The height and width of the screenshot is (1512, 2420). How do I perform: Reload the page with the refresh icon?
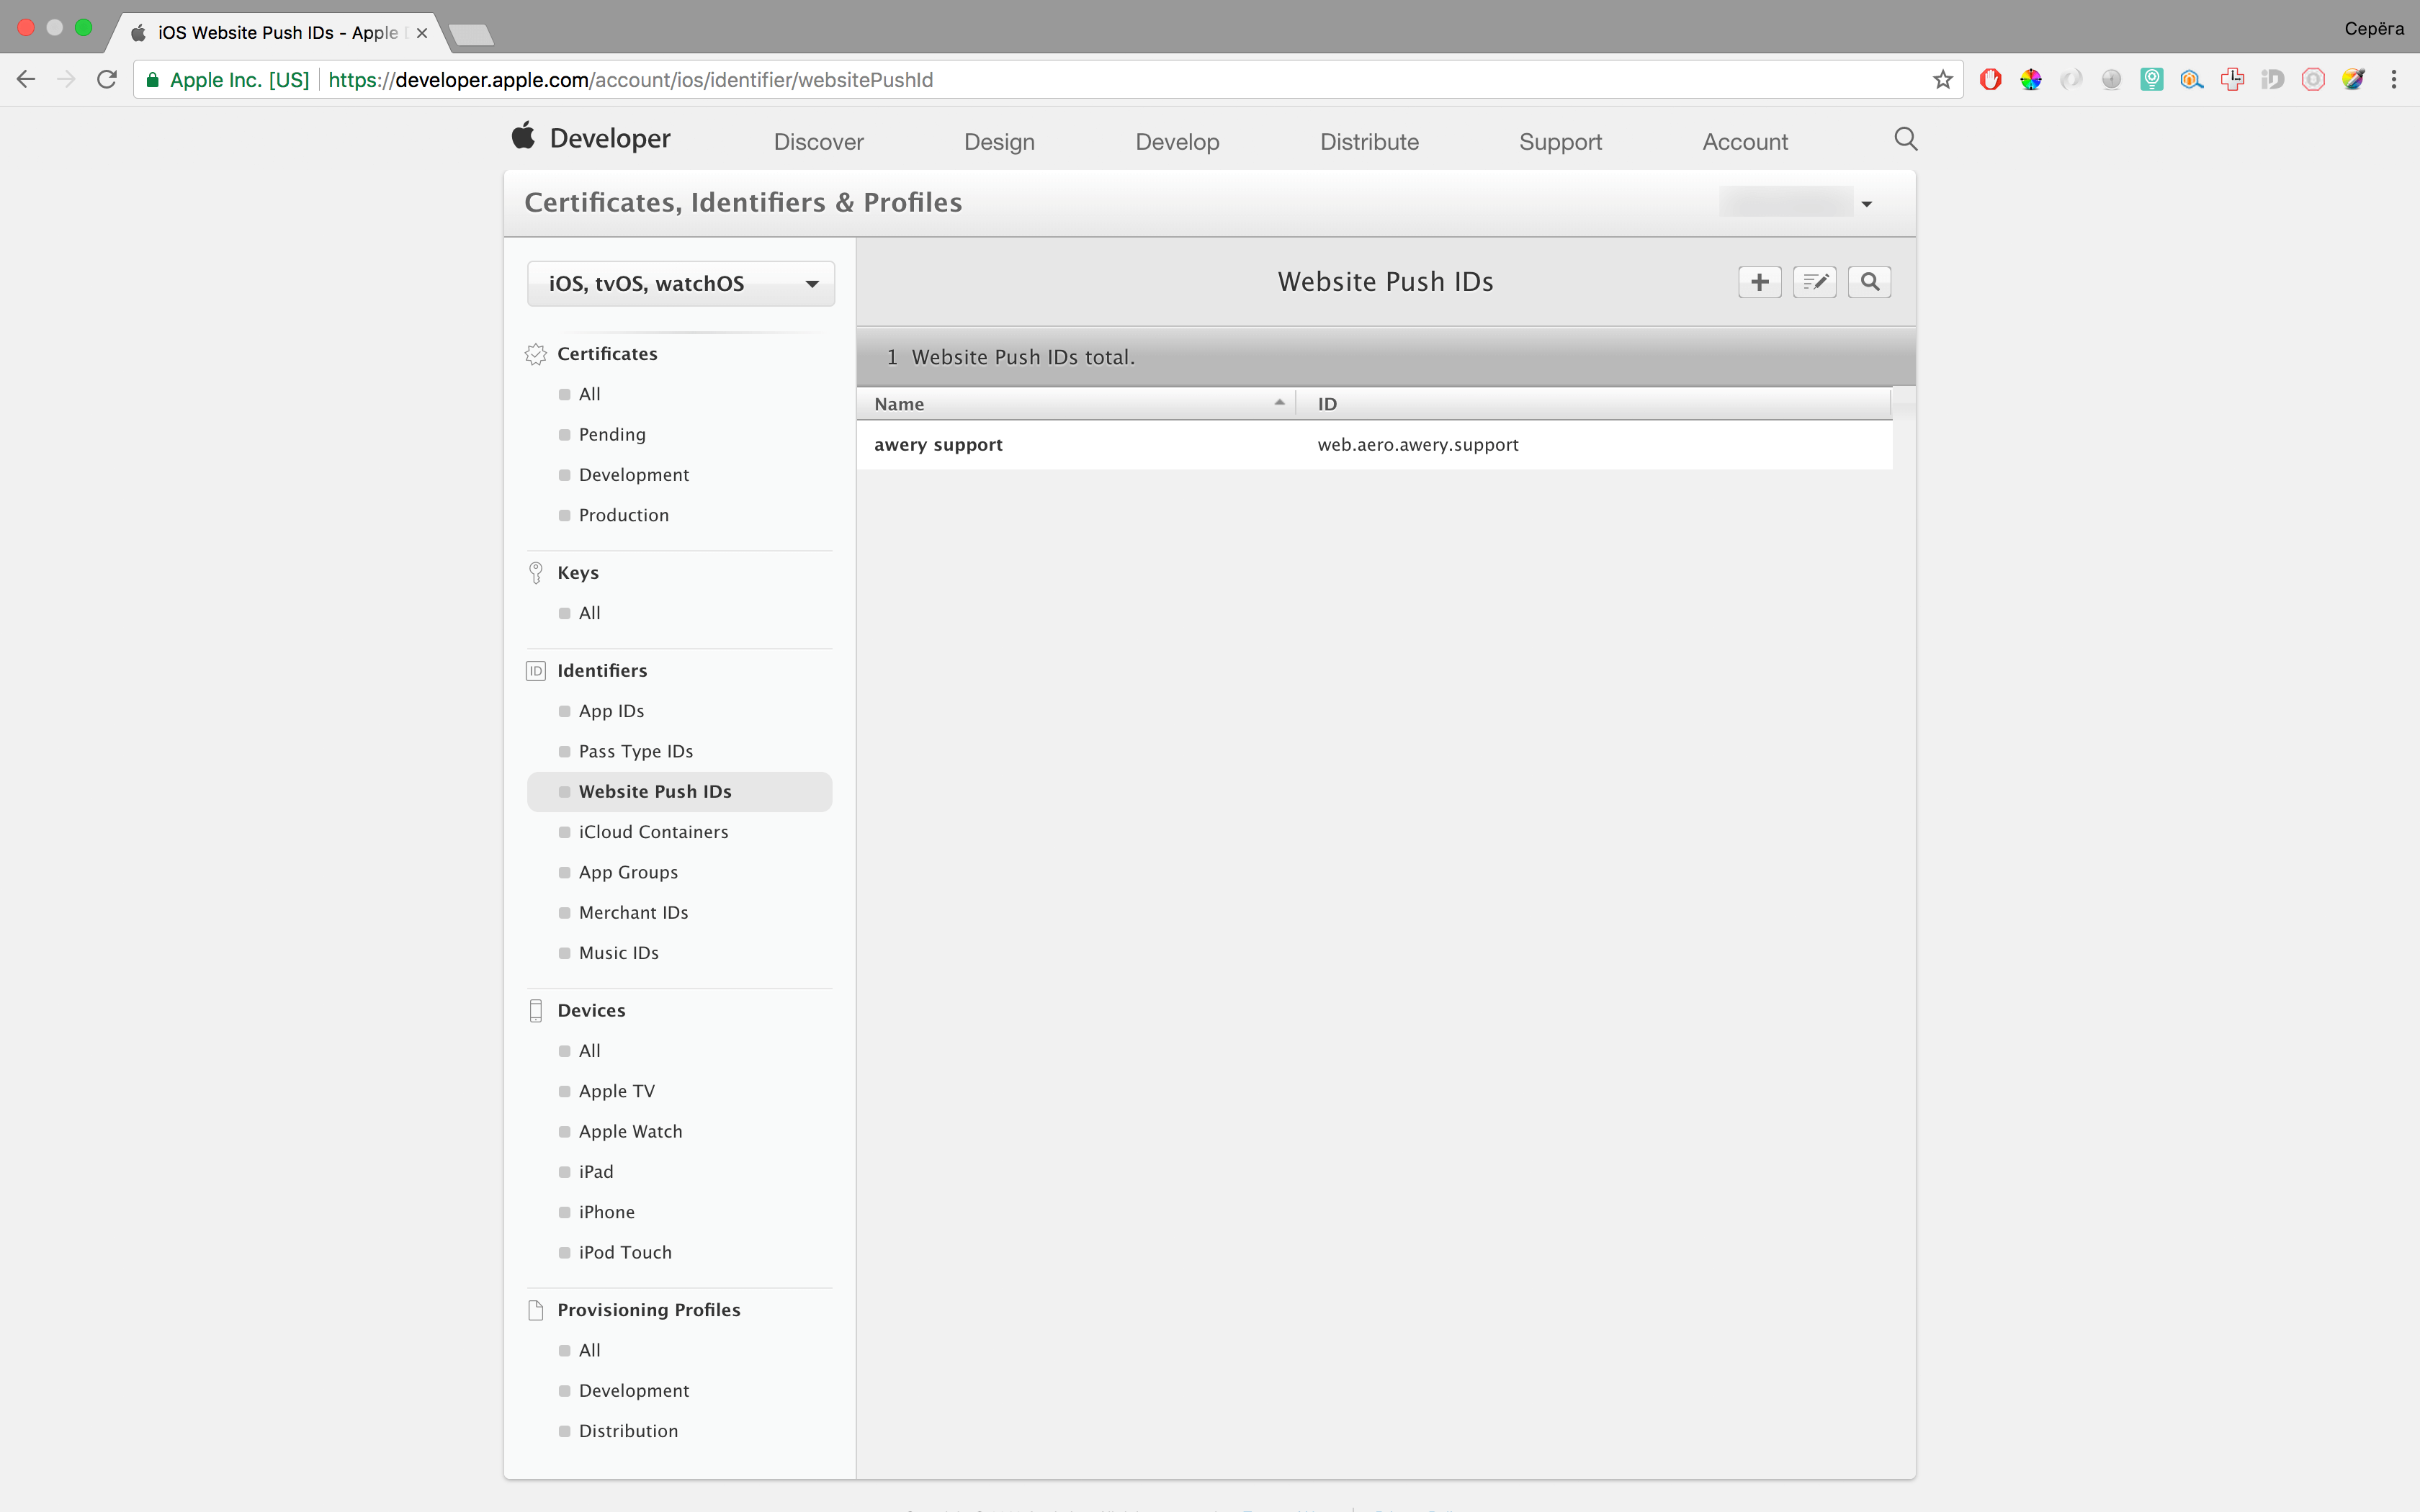point(107,80)
